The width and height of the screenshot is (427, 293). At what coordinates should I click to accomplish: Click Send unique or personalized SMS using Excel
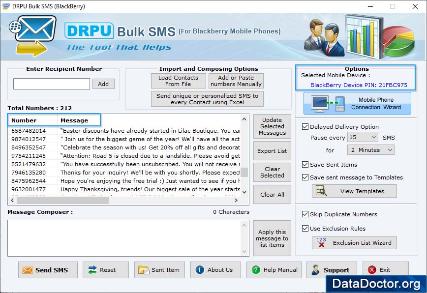(207, 99)
